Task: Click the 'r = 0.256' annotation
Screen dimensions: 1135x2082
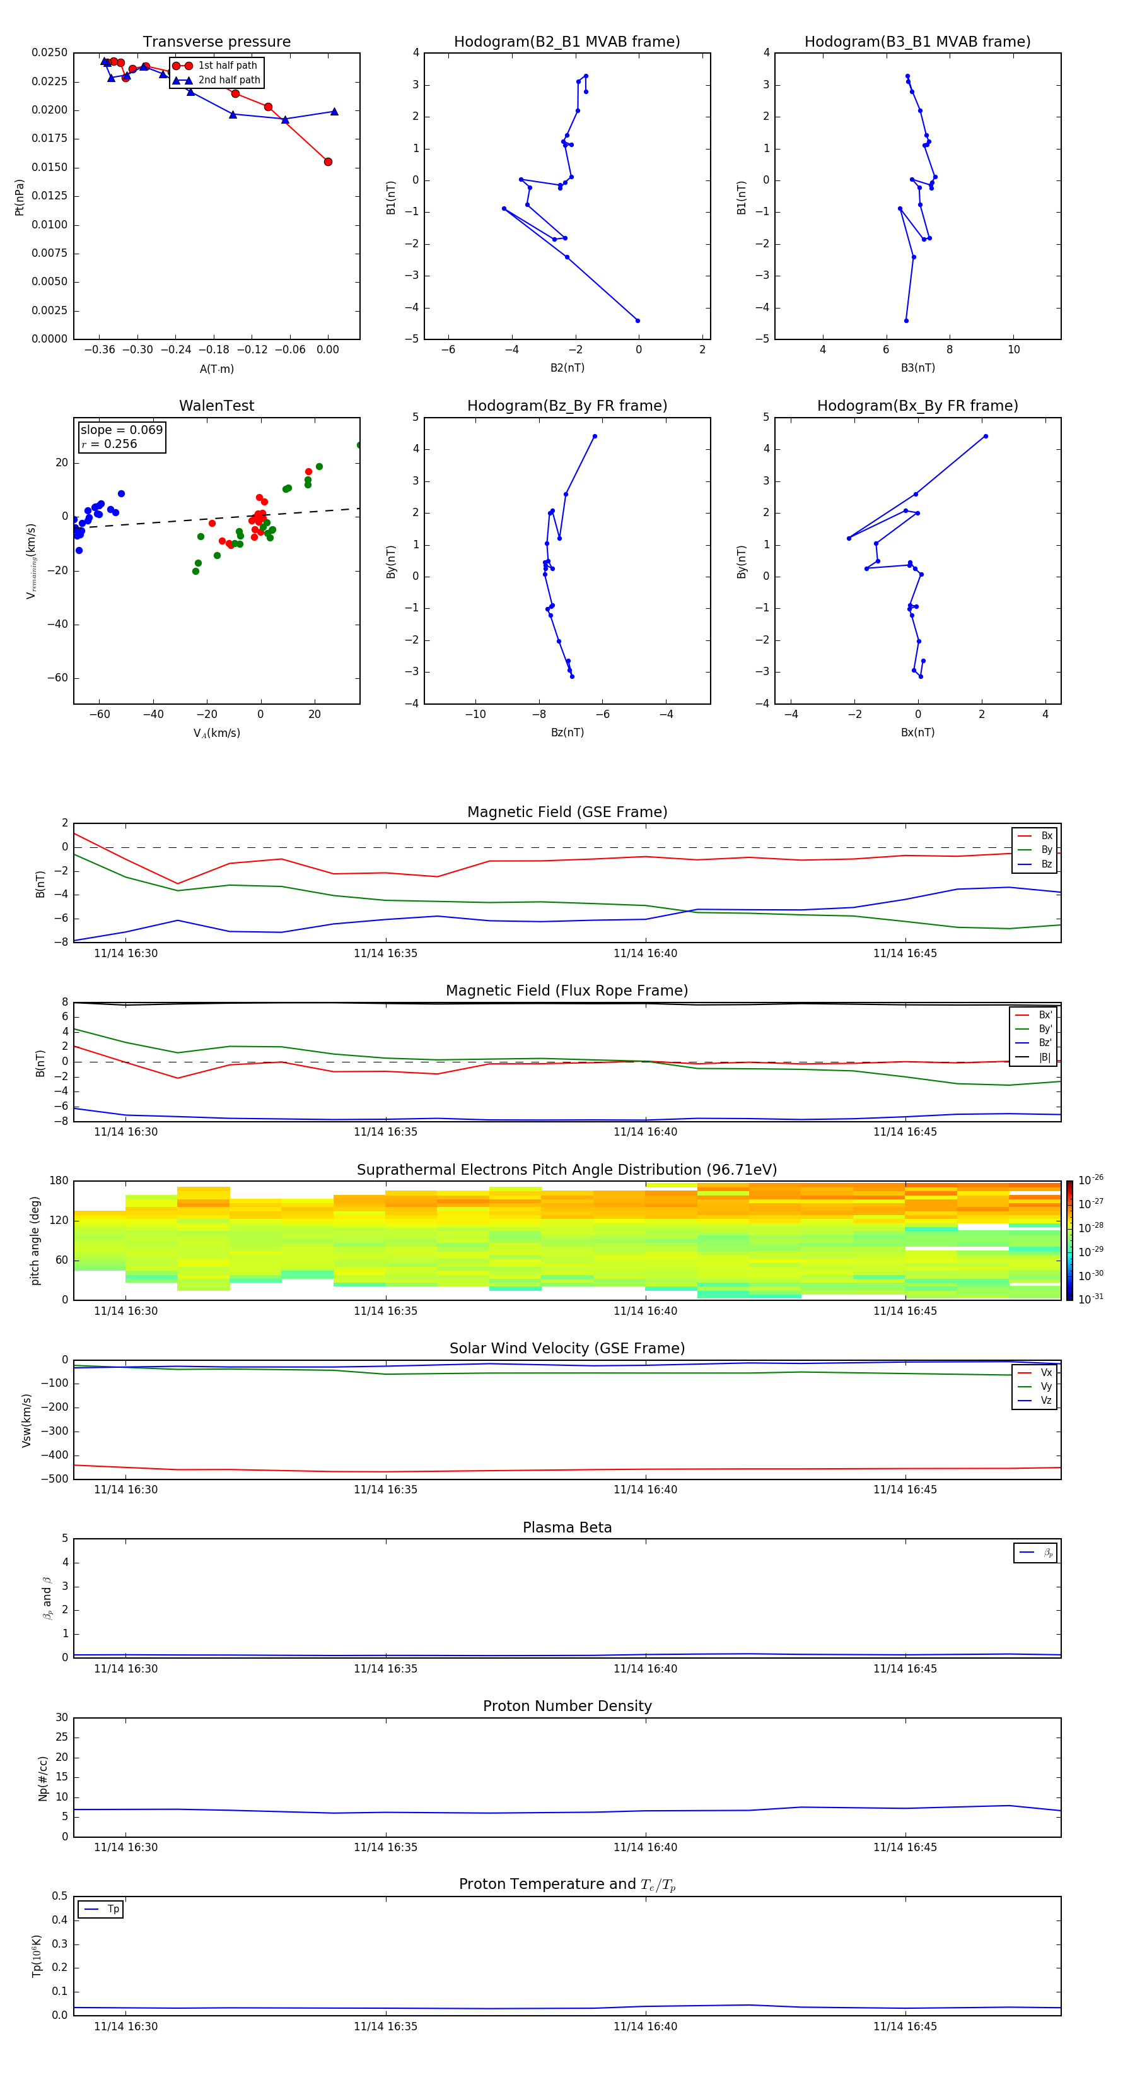Action: (109, 444)
